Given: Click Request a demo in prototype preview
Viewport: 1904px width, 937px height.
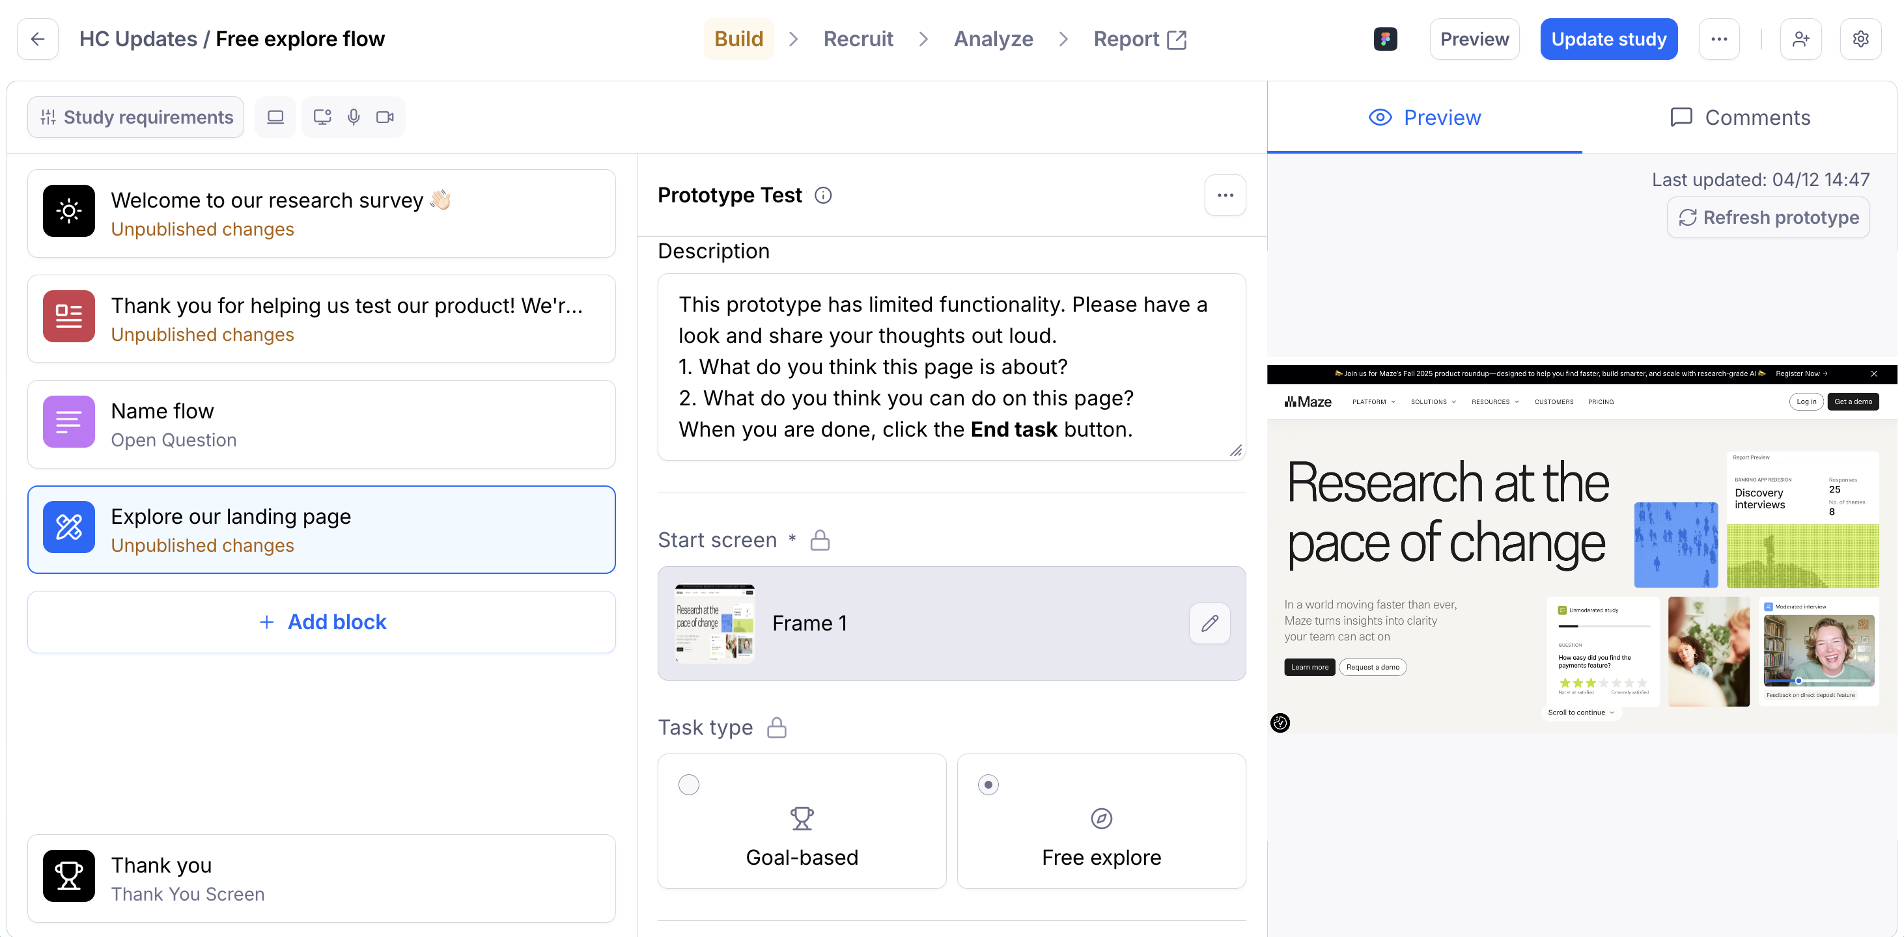Looking at the screenshot, I should pyautogui.click(x=1373, y=668).
